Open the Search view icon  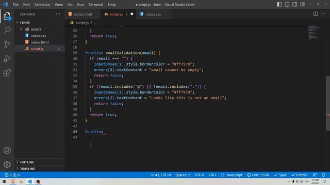[7, 30]
